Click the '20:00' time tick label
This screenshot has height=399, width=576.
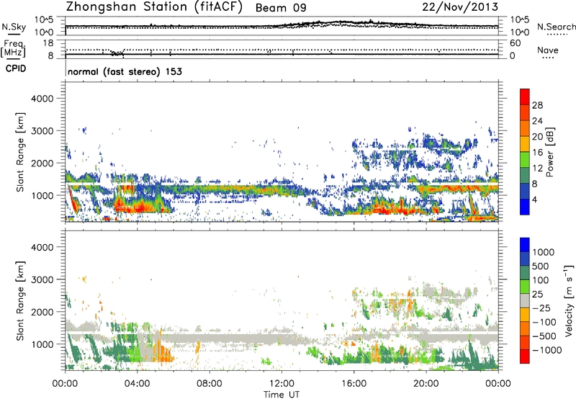[x=426, y=384]
